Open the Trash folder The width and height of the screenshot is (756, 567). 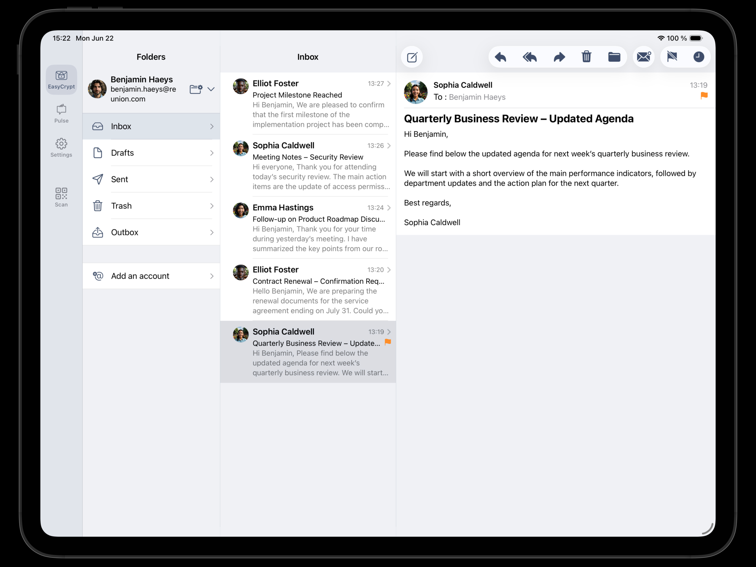coord(151,206)
